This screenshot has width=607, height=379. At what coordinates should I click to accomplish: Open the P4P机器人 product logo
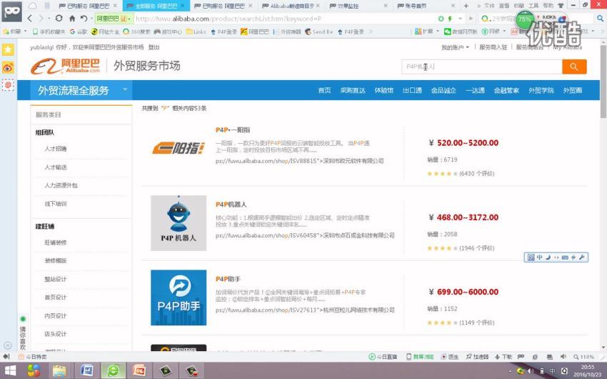click(178, 223)
